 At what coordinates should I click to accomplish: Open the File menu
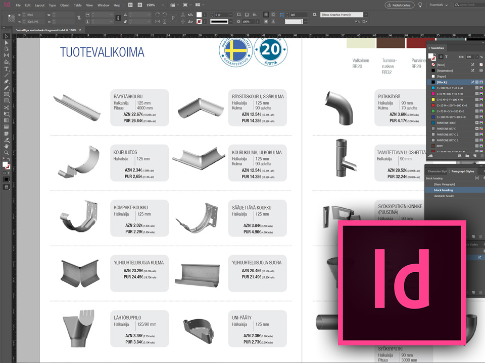18,5
